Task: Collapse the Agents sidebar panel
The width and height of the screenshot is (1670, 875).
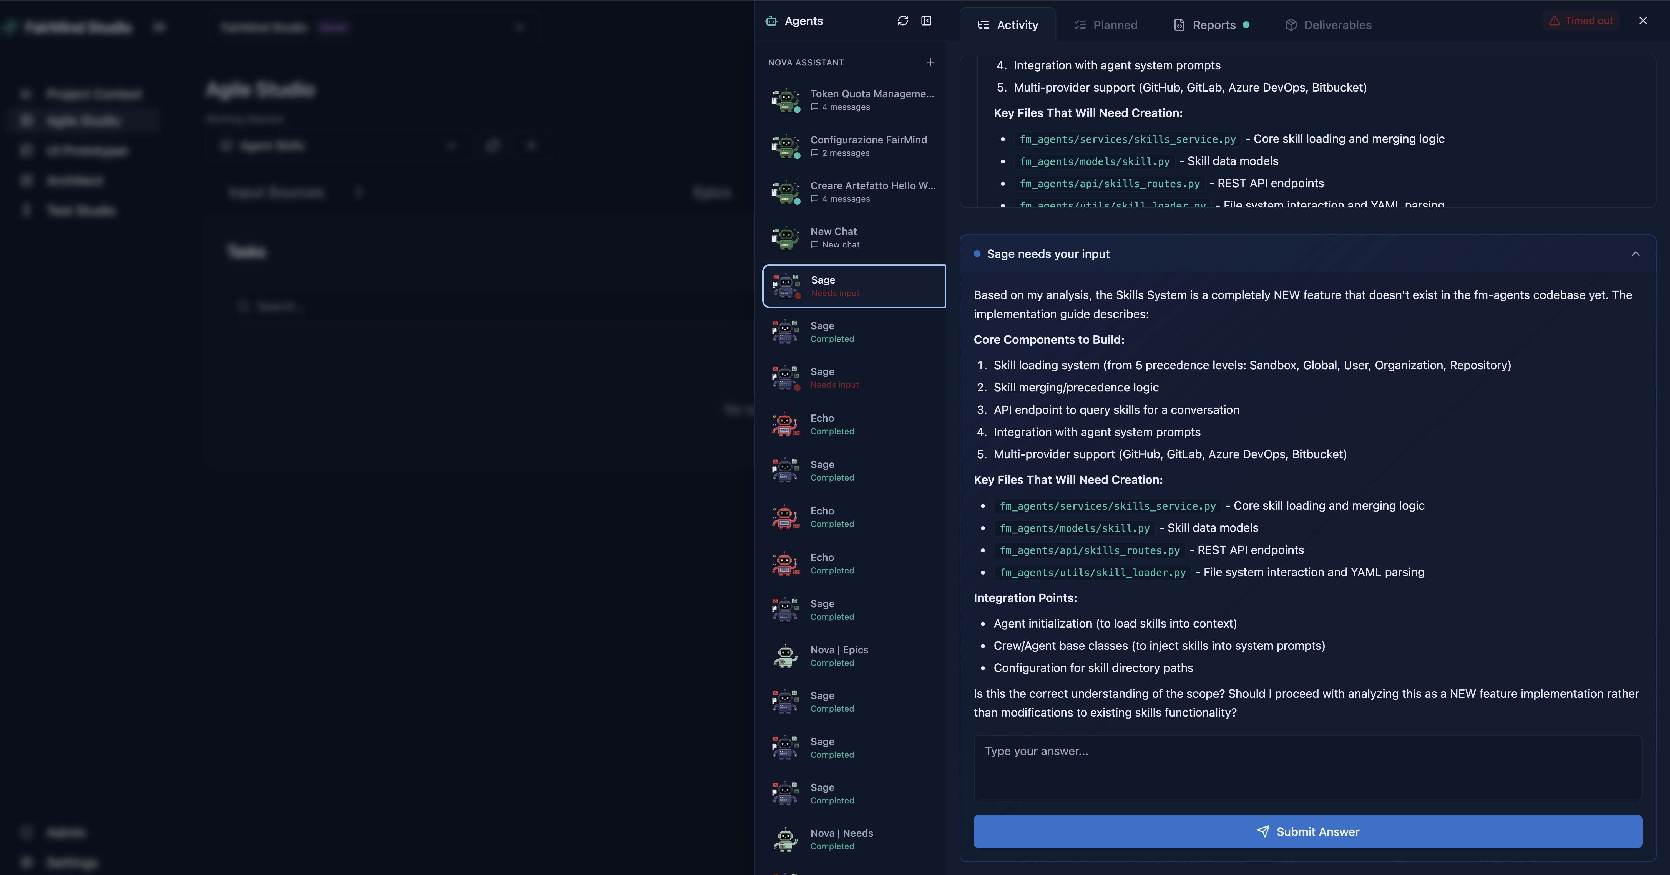Action: tap(926, 21)
